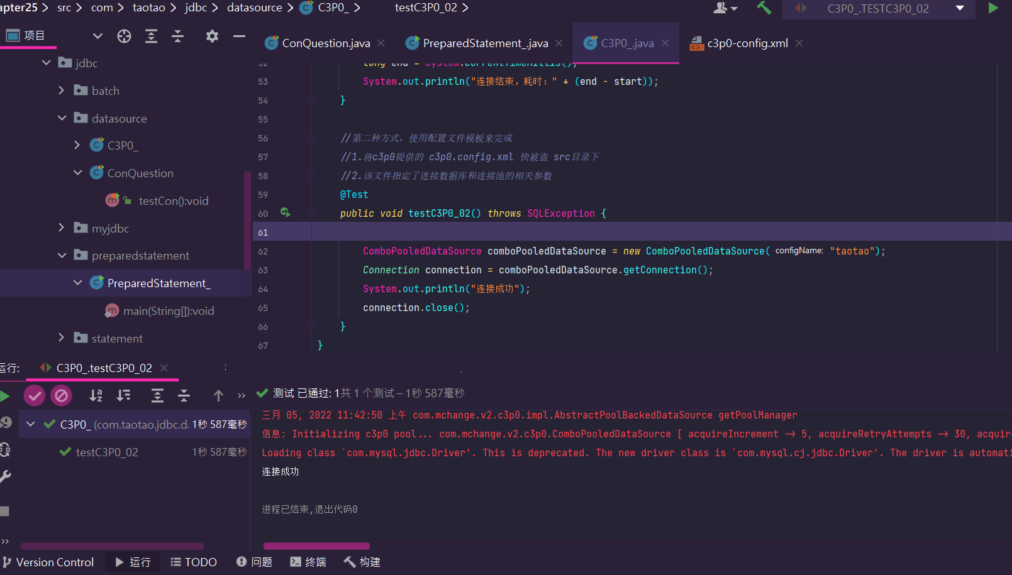Collapse the C3P0_ test results node

pyautogui.click(x=30, y=424)
